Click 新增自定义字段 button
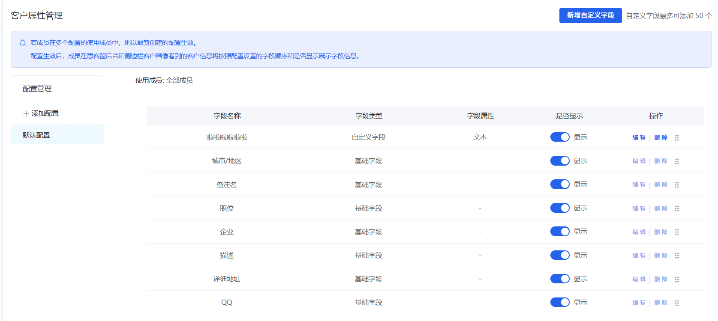Screen dimensions: 718x321 pyautogui.click(x=590, y=15)
